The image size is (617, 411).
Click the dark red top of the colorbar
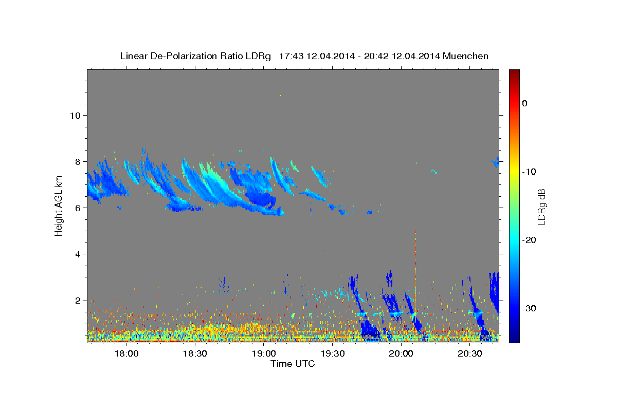click(x=514, y=73)
